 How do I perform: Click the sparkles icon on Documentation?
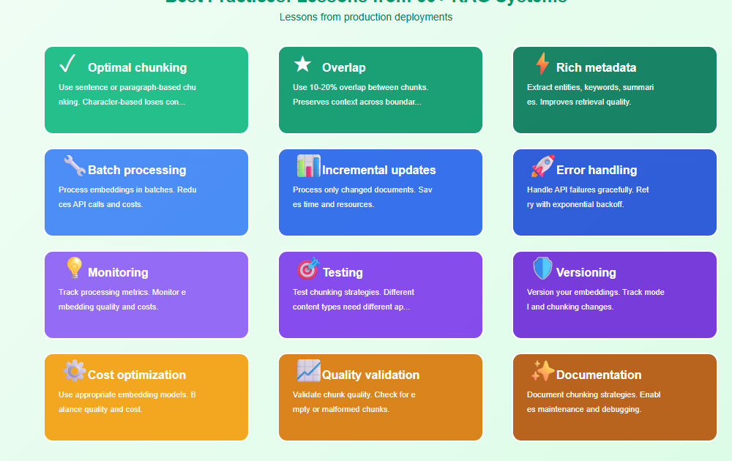point(542,371)
